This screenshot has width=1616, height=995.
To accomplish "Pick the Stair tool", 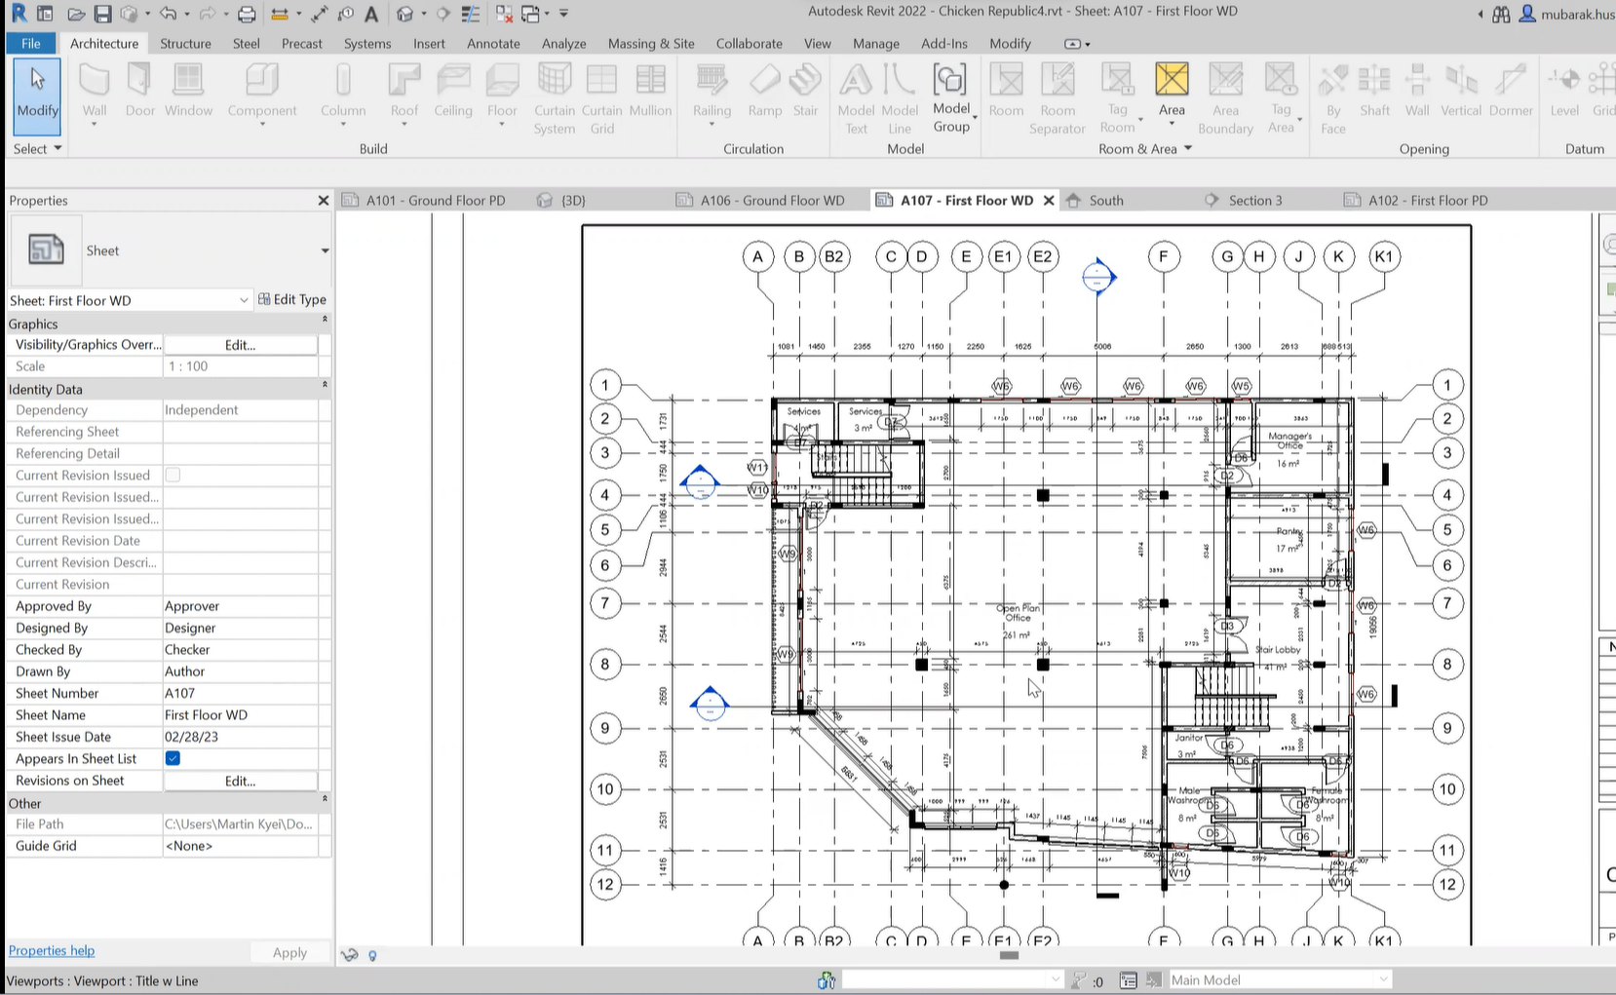I will pos(805,91).
